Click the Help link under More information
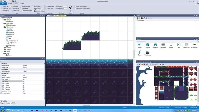Image resolution: width=199 pixels, height=112 pixels. (24, 93)
